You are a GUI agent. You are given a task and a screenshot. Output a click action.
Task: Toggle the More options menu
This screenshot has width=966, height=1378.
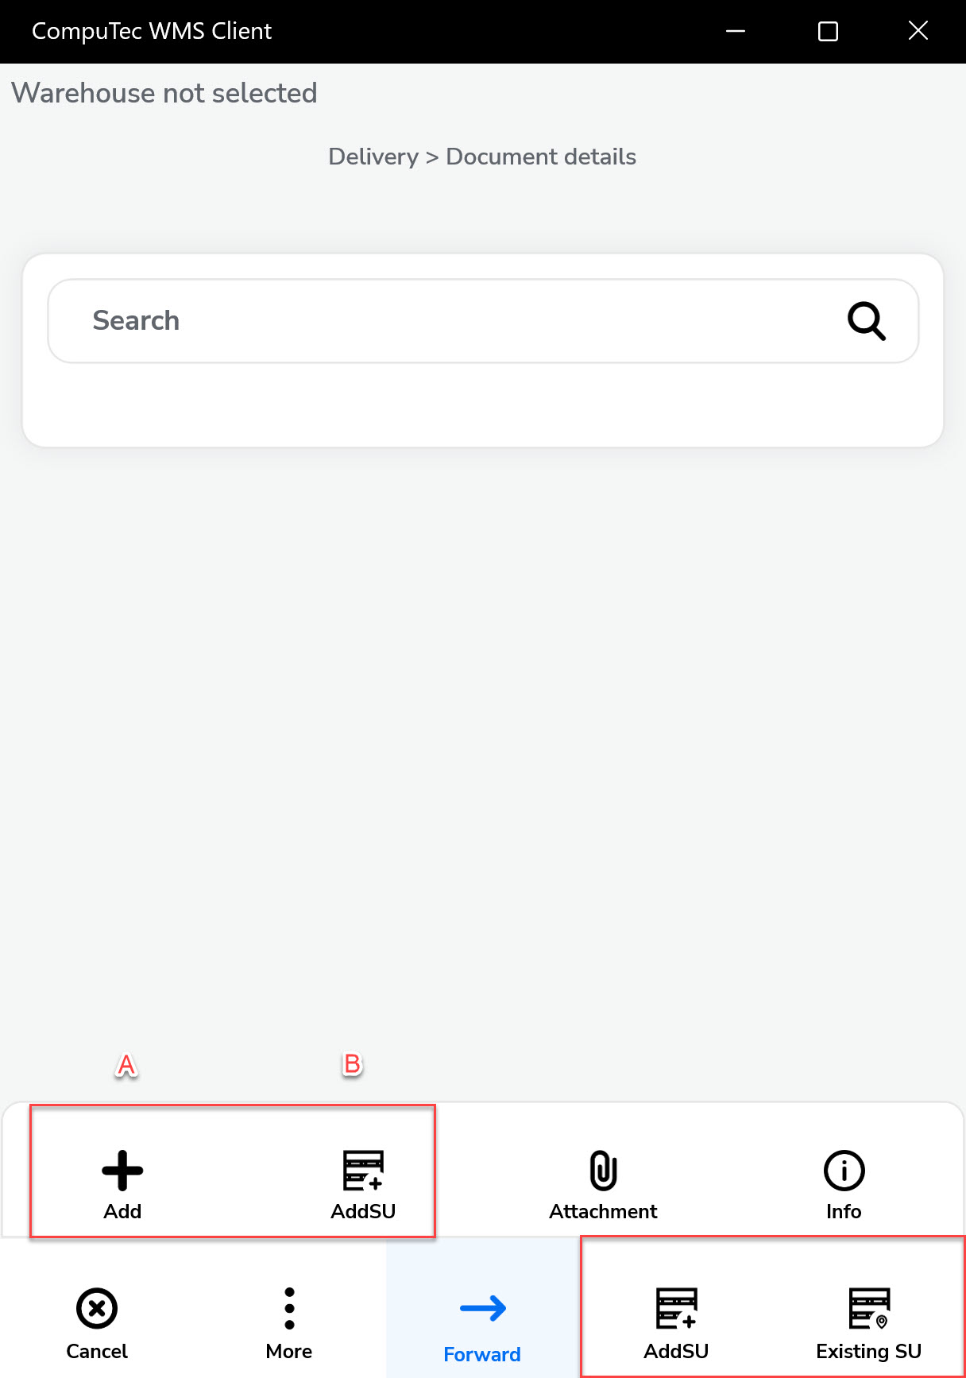(289, 1309)
